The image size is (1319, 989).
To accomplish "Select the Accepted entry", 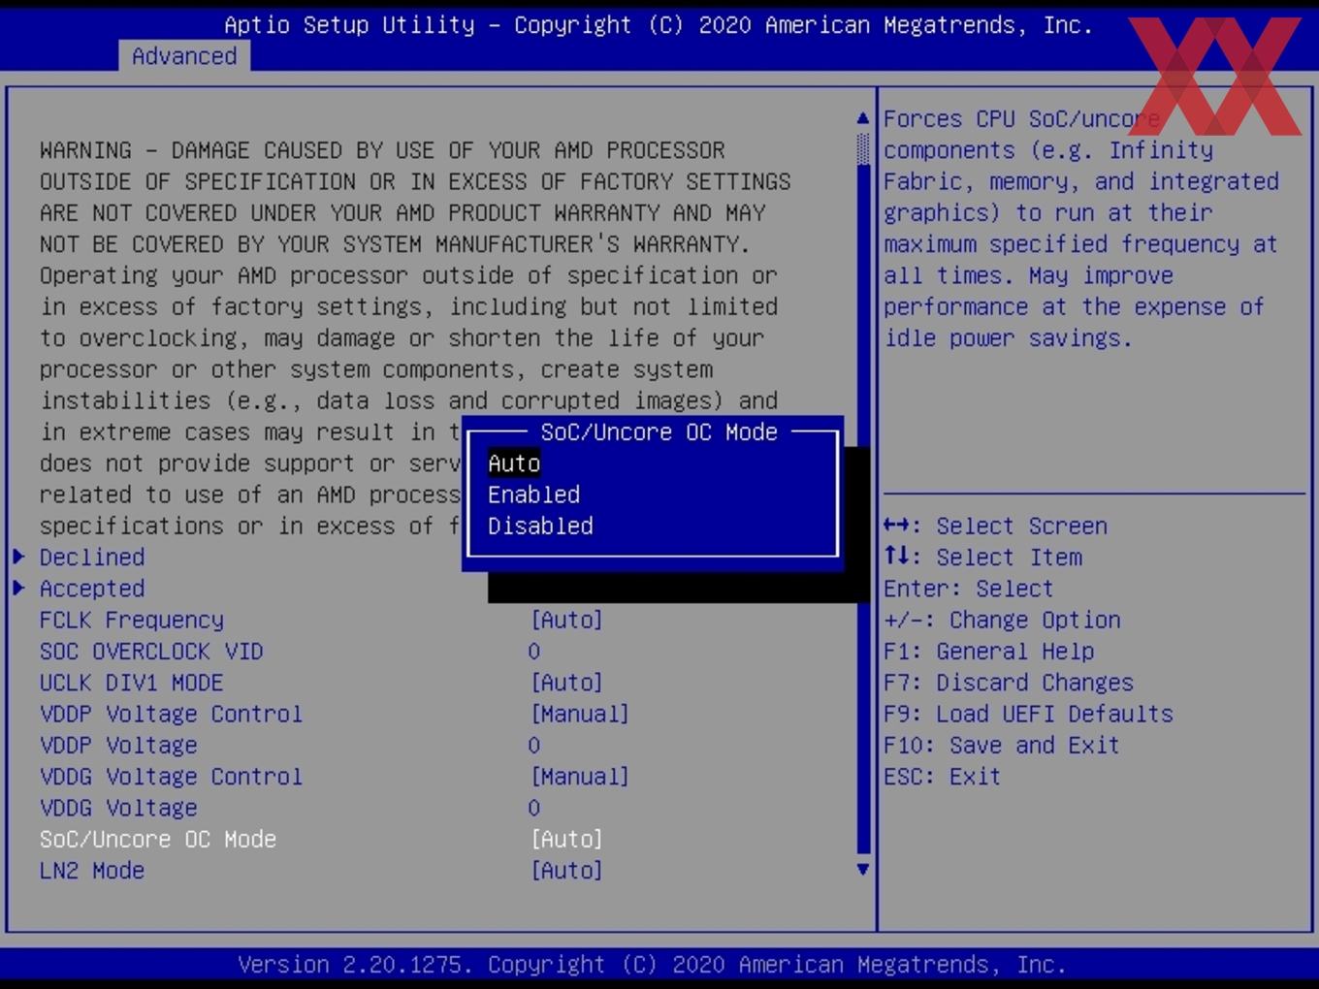I will [x=92, y=589].
